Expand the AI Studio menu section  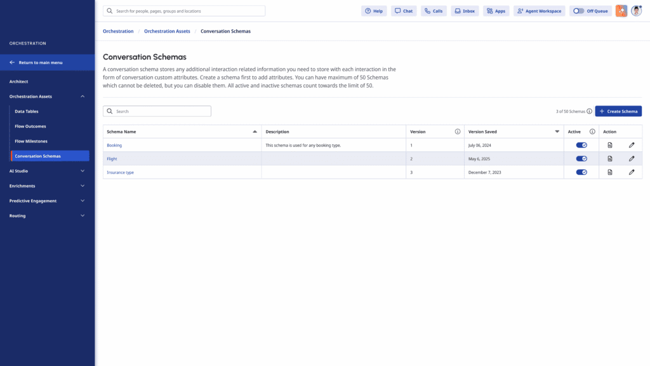click(x=83, y=171)
